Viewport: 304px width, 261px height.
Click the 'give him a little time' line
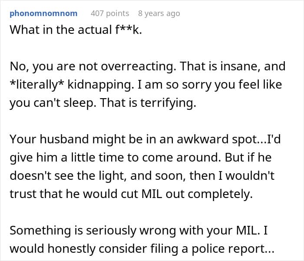(x=141, y=158)
